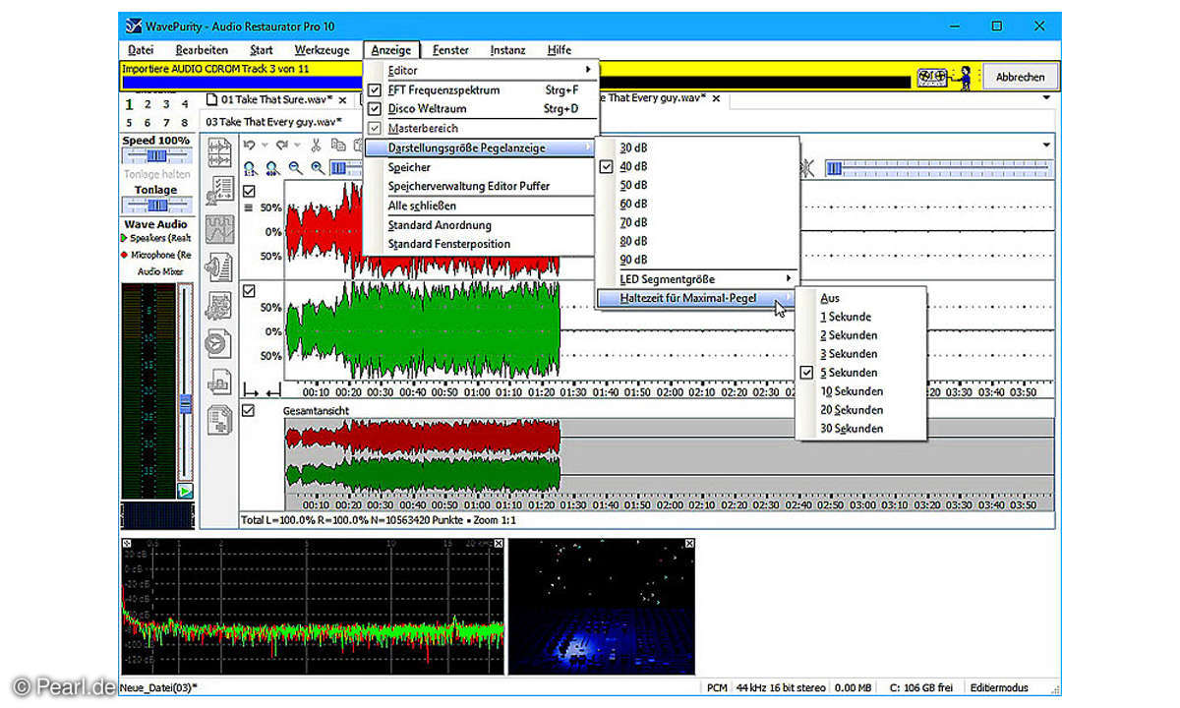The image size is (1180, 708).
Task: Click the mixer volume vertical slider
Action: point(185,383)
